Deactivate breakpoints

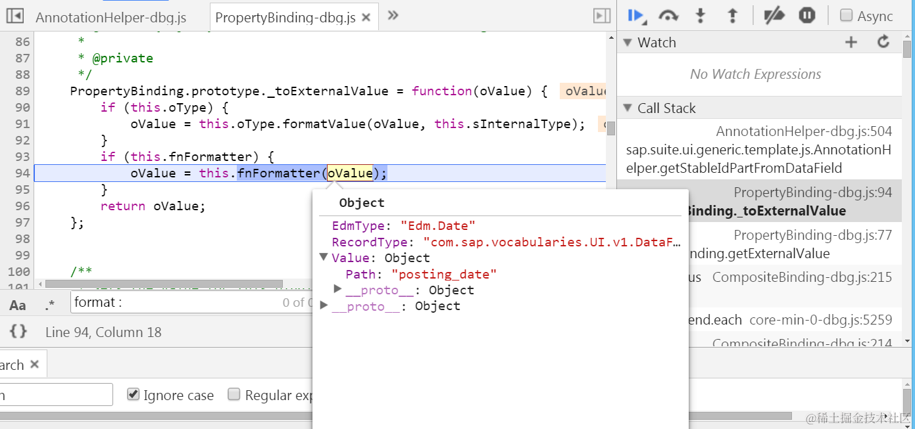pyautogui.click(x=774, y=16)
